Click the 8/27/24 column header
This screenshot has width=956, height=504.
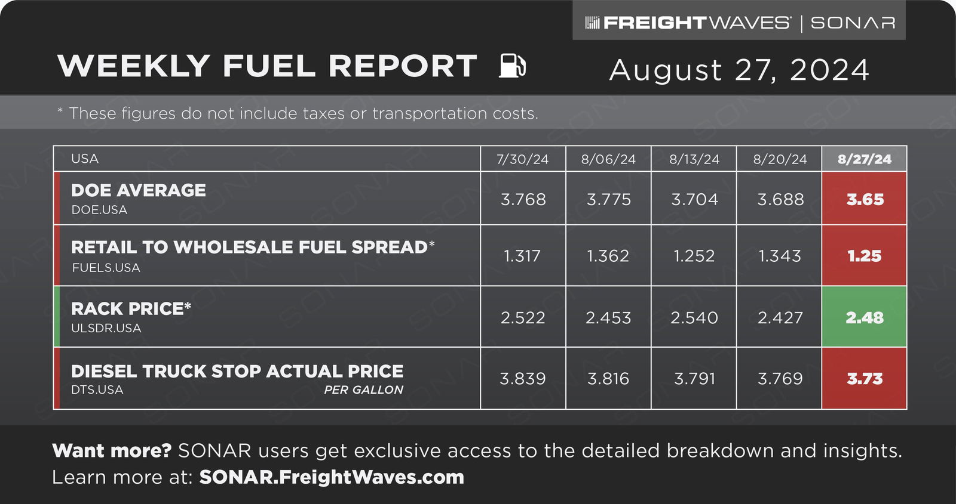864,159
